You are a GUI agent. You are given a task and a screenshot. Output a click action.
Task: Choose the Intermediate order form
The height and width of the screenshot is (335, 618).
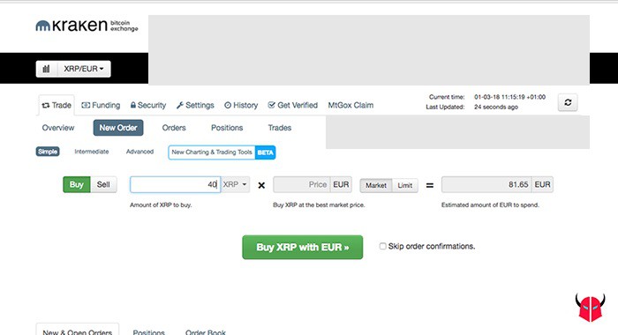[x=92, y=152]
